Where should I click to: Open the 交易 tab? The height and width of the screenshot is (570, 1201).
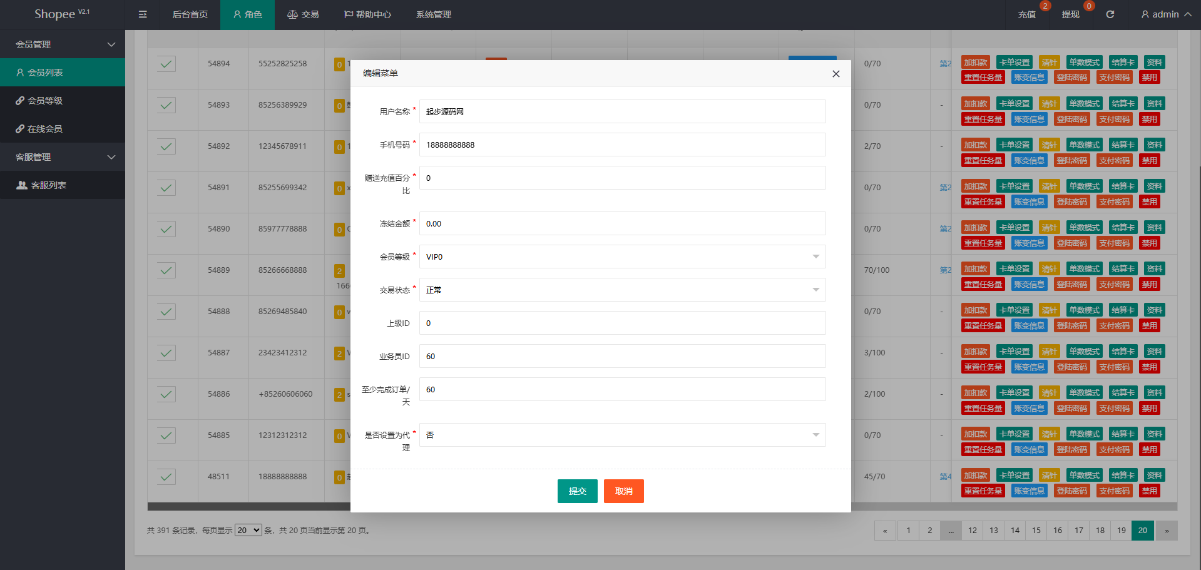pyautogui.click(x=303, y=14)
